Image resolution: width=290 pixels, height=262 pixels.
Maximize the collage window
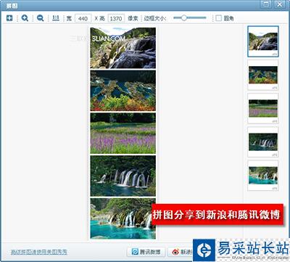tap(266, 4)
